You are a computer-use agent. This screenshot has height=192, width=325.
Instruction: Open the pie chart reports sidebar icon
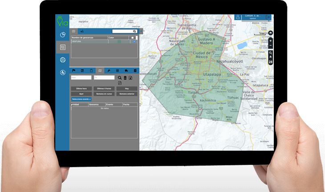click(63, 35)
